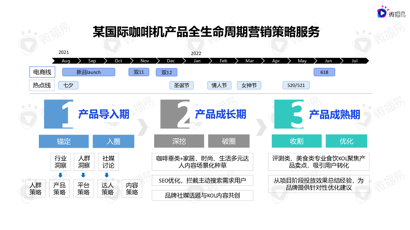Click the blue arrow below 人群洞察
The image size is (410, 230).
pos(83,175)
